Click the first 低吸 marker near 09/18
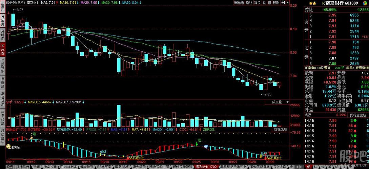369x169 pixels. 103,152
